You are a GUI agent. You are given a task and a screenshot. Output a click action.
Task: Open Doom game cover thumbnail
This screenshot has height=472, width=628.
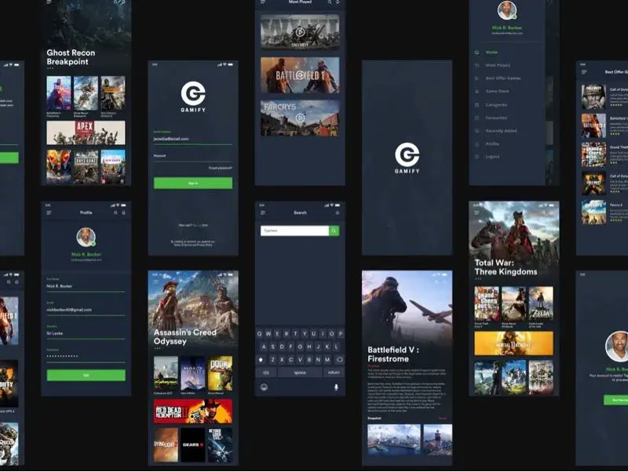click(220, 373)
